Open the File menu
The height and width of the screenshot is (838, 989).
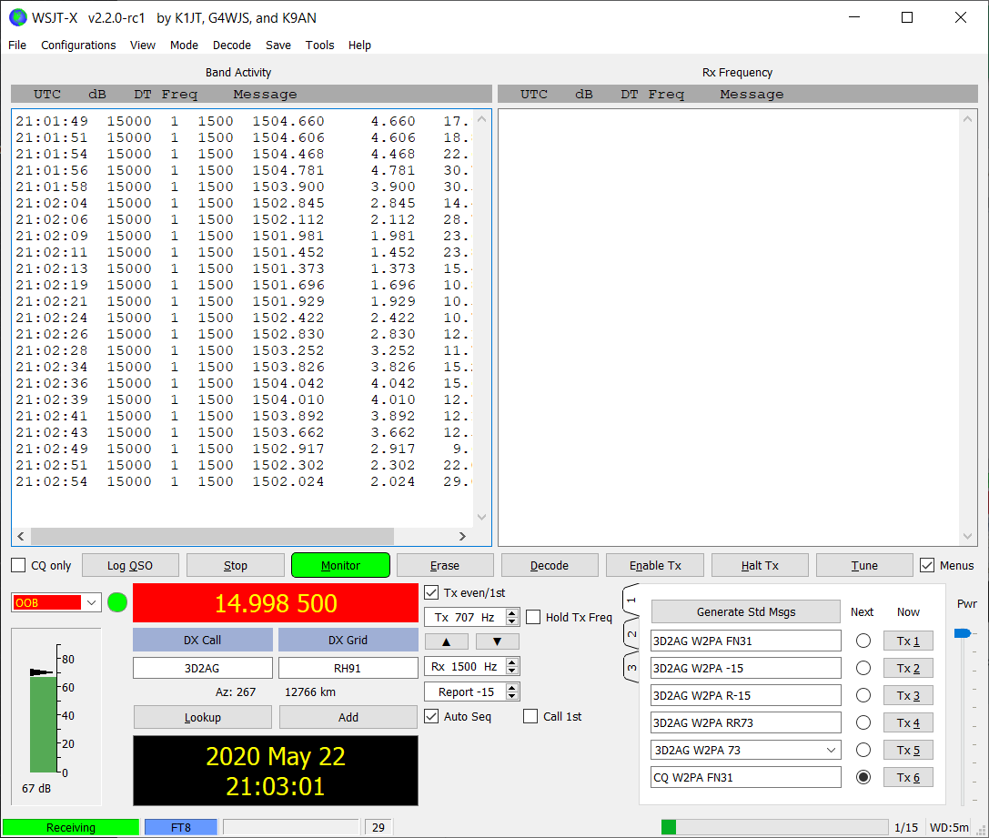click(17, 45)
